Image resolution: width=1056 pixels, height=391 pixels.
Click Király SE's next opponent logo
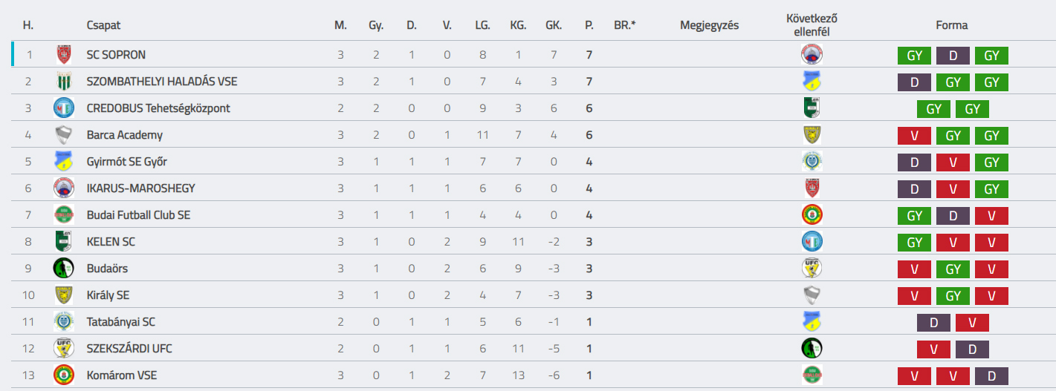pos(812,295)
